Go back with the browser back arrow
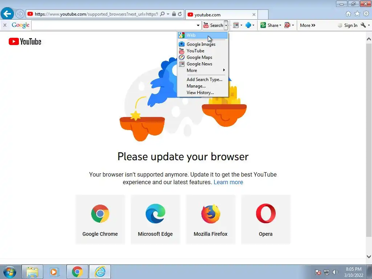Screen dimensions: 372x279 coord(7,14)
